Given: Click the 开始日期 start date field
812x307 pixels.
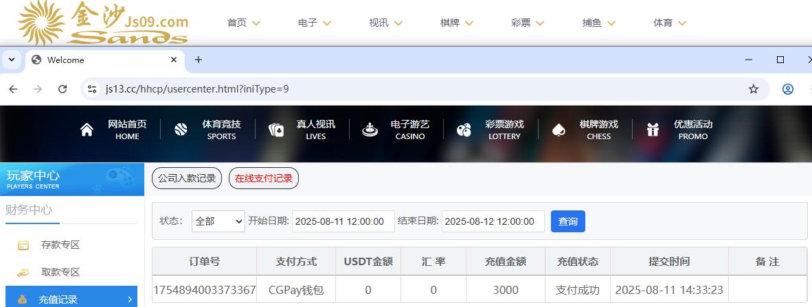Looking at the screenshot, I should 343,221.
